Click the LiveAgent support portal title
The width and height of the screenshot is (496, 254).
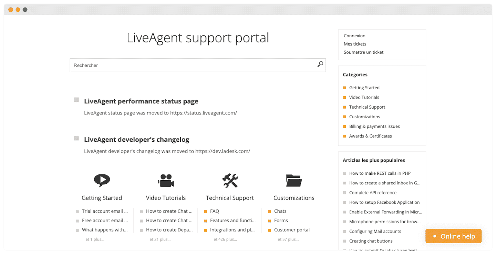[x=198, y=38]
